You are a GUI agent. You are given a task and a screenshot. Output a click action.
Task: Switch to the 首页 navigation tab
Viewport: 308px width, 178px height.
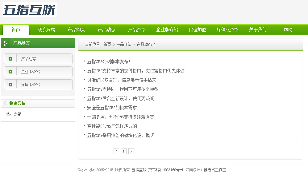(x=15, y=30)
